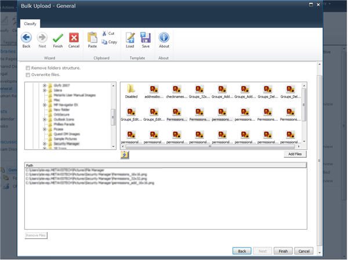This screenshot has width=348, height=264.
Task: Click the Paste clipboard icon
Action: 92,38
